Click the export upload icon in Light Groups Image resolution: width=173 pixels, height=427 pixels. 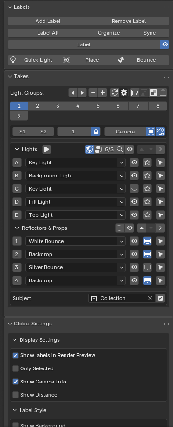163,93
